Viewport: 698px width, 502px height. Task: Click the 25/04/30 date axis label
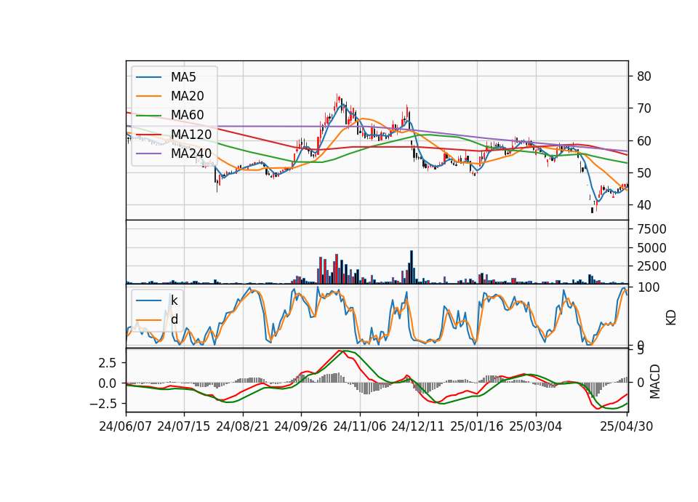627,426
